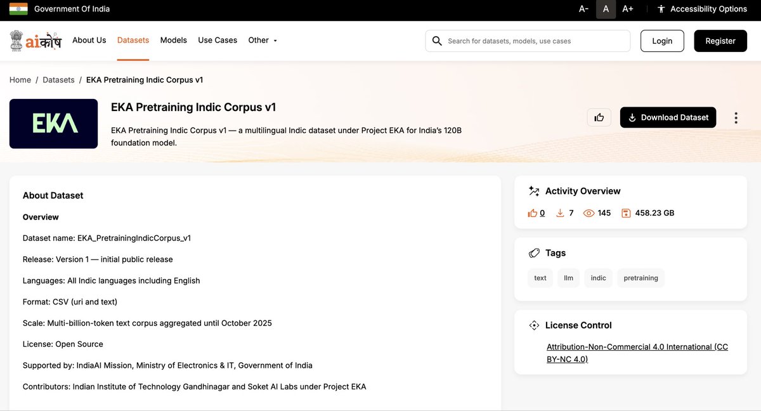Like the dataset using the thumbs-up icon
The image size is (761, 411).
[x=599, y=117]
